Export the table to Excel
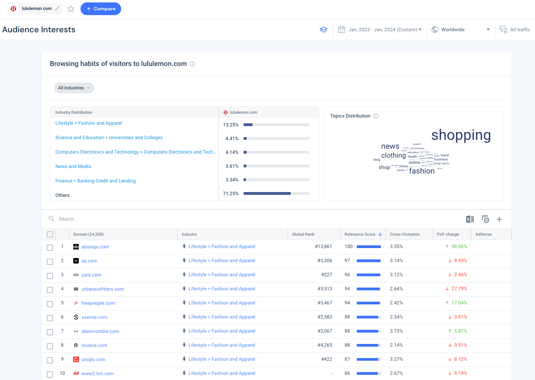535x380 pixels. click(x=470, y=219)
